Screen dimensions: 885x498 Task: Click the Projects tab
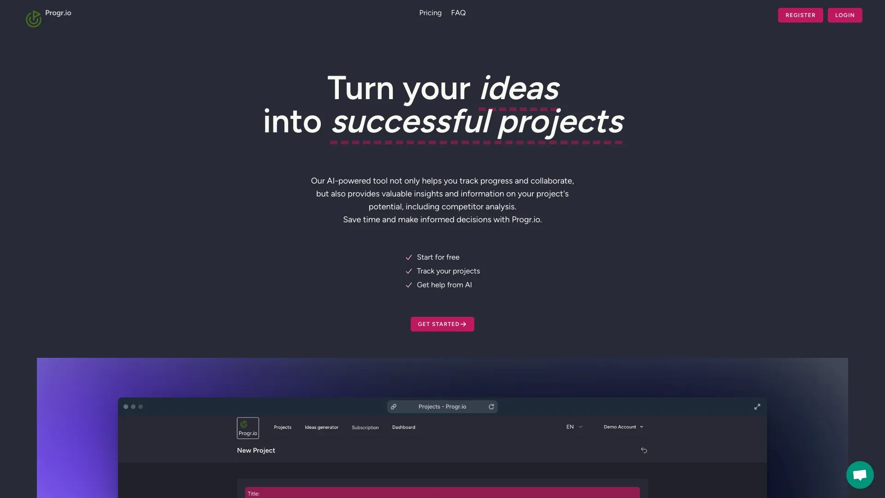(282, 427)
